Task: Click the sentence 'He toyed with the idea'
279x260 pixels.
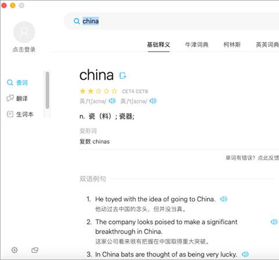Action: click(155, 199)
